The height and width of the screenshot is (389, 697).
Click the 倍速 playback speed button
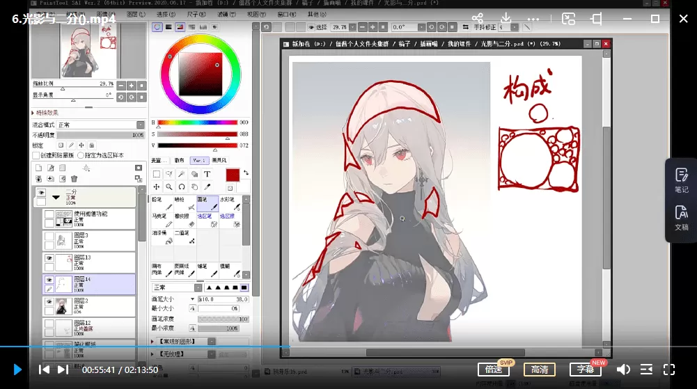(x=494, y=370)
